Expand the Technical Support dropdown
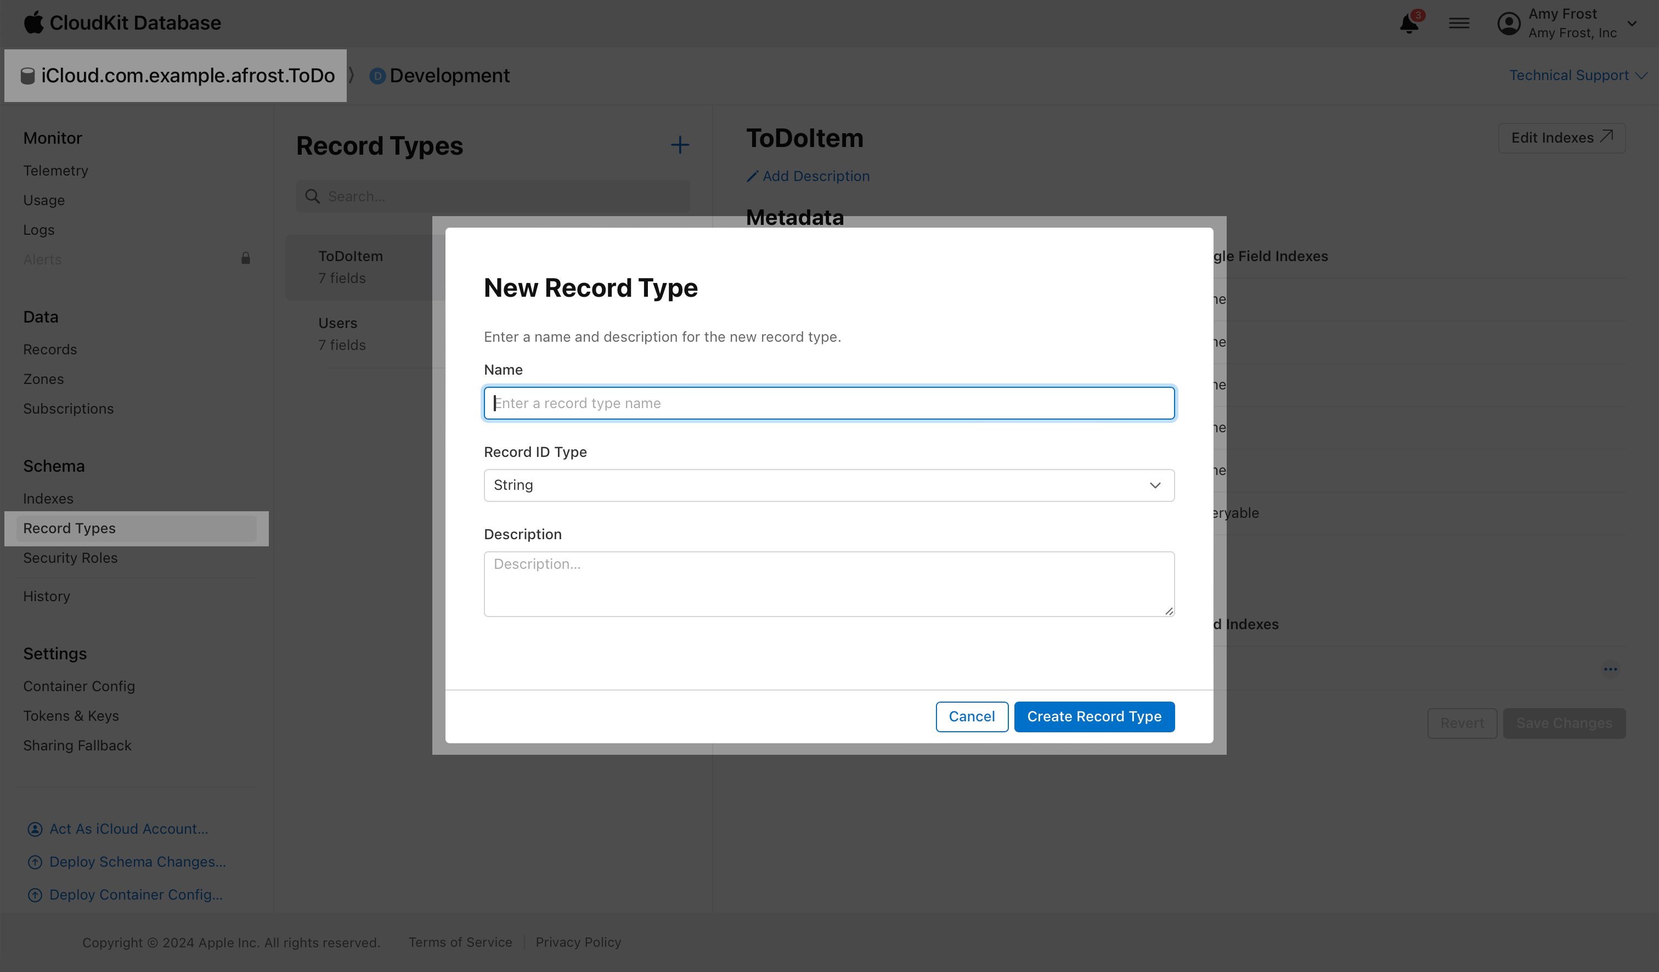Screen dimensions: 1659x972 click(x=1577, y=75)
